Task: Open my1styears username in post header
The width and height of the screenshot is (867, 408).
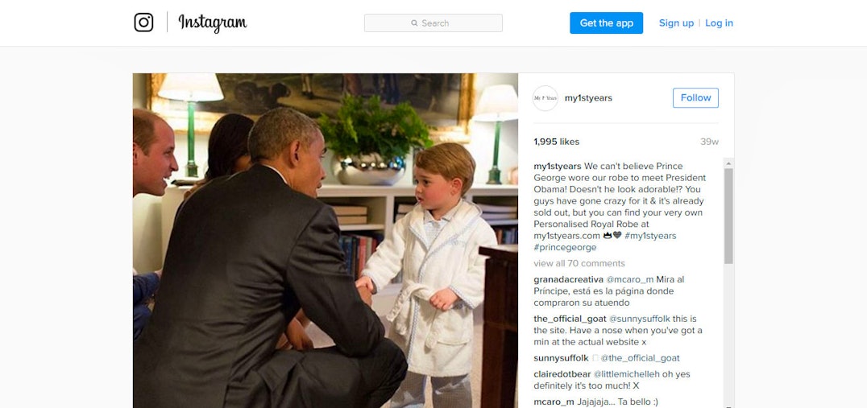Action: tap(588, 98)
